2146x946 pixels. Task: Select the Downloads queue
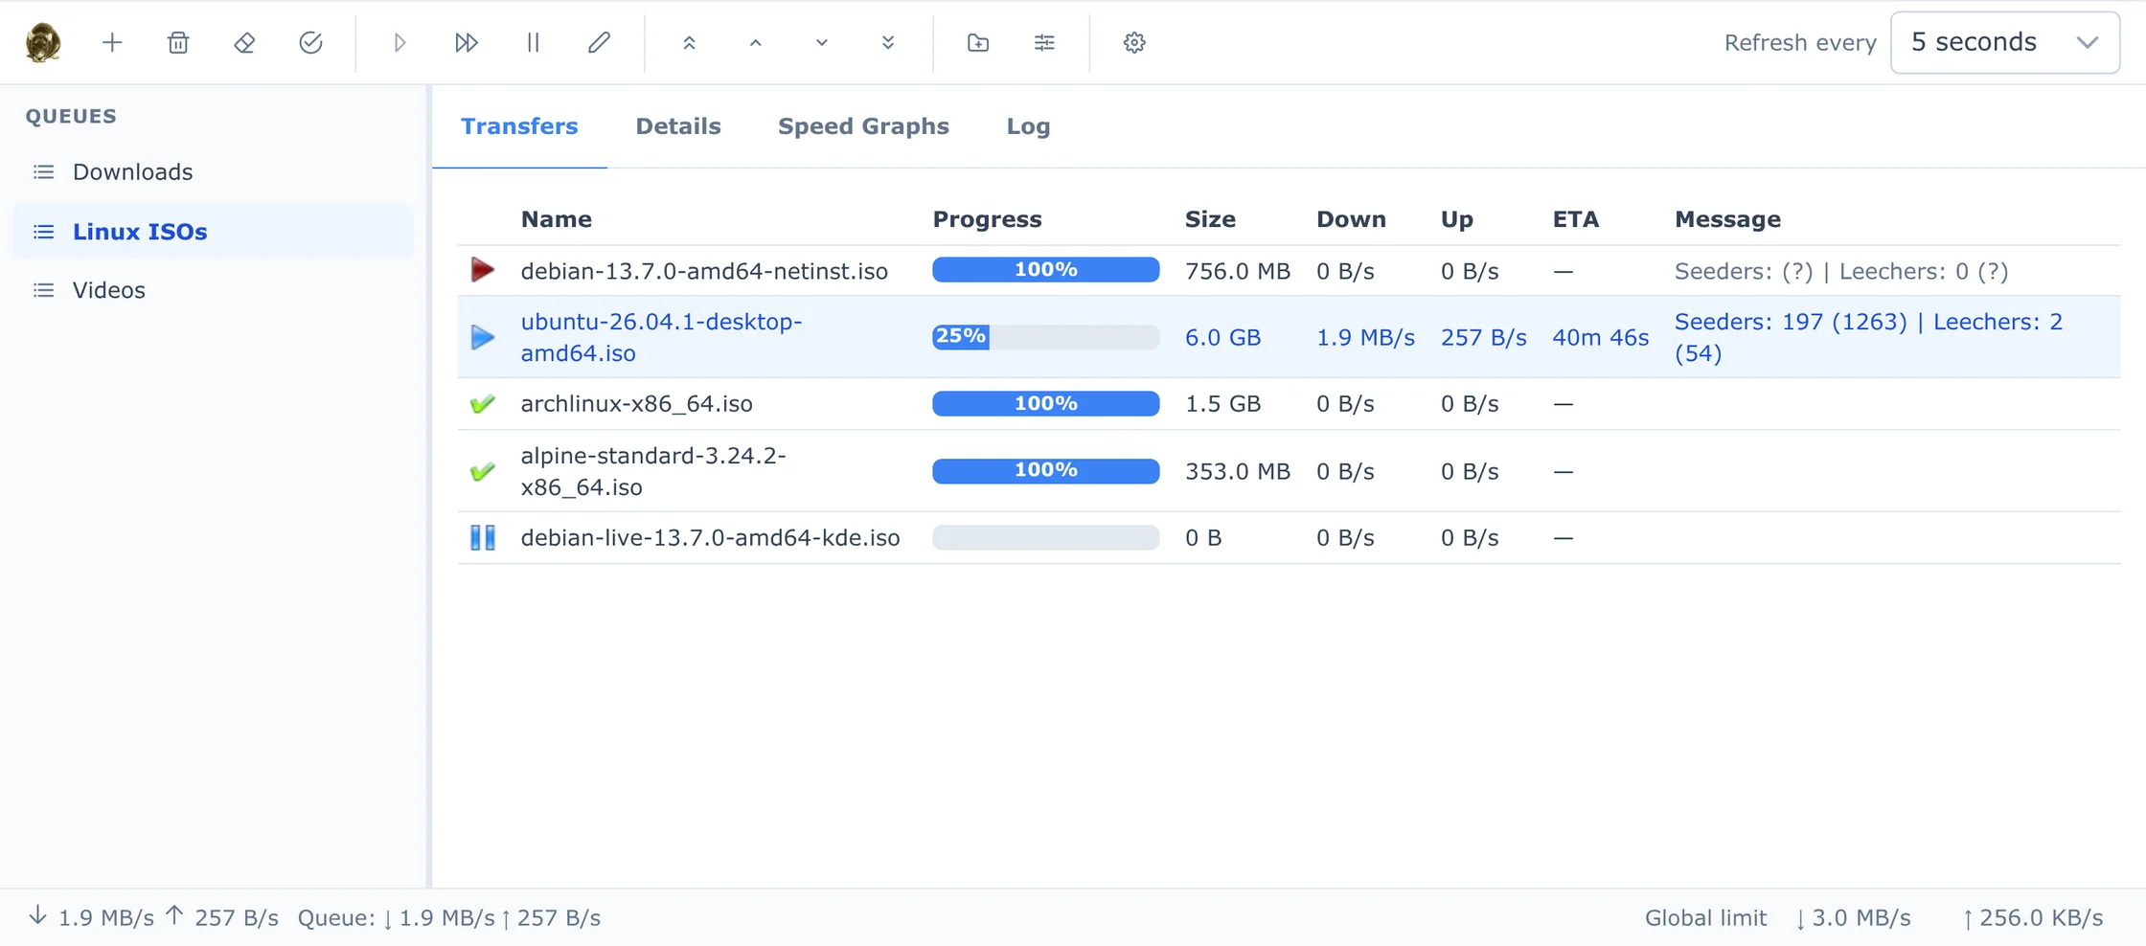pos(213,172)
